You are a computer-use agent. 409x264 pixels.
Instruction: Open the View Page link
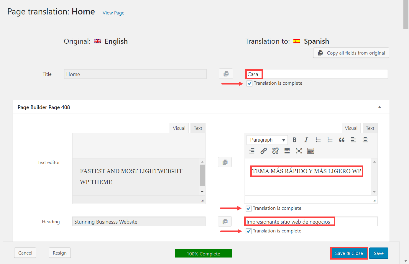point(114,13)
